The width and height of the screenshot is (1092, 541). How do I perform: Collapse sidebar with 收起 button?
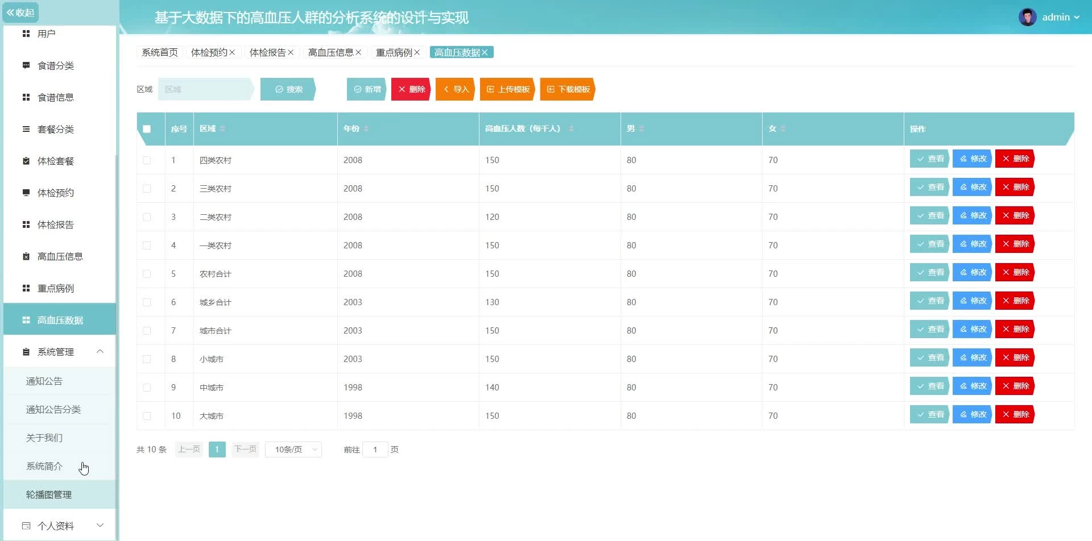click(20, 13)
